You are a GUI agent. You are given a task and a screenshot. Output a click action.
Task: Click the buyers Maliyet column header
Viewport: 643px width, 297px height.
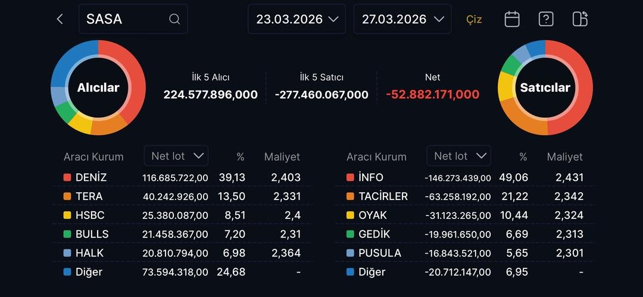tap(282, 157)
